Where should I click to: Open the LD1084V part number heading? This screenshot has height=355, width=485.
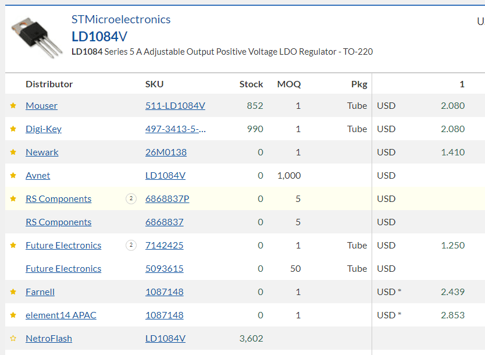(99, 37)
